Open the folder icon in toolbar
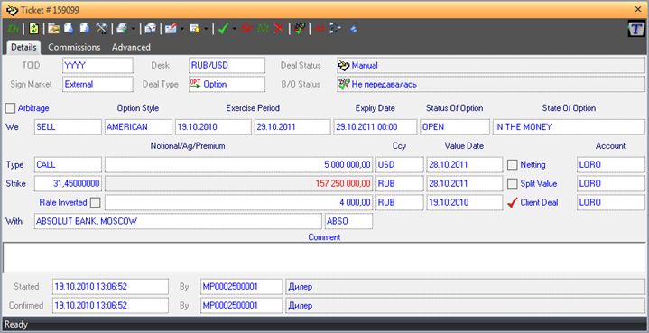Image resolution: width=649 pixels, height=333 pixels. click(53, 29)
